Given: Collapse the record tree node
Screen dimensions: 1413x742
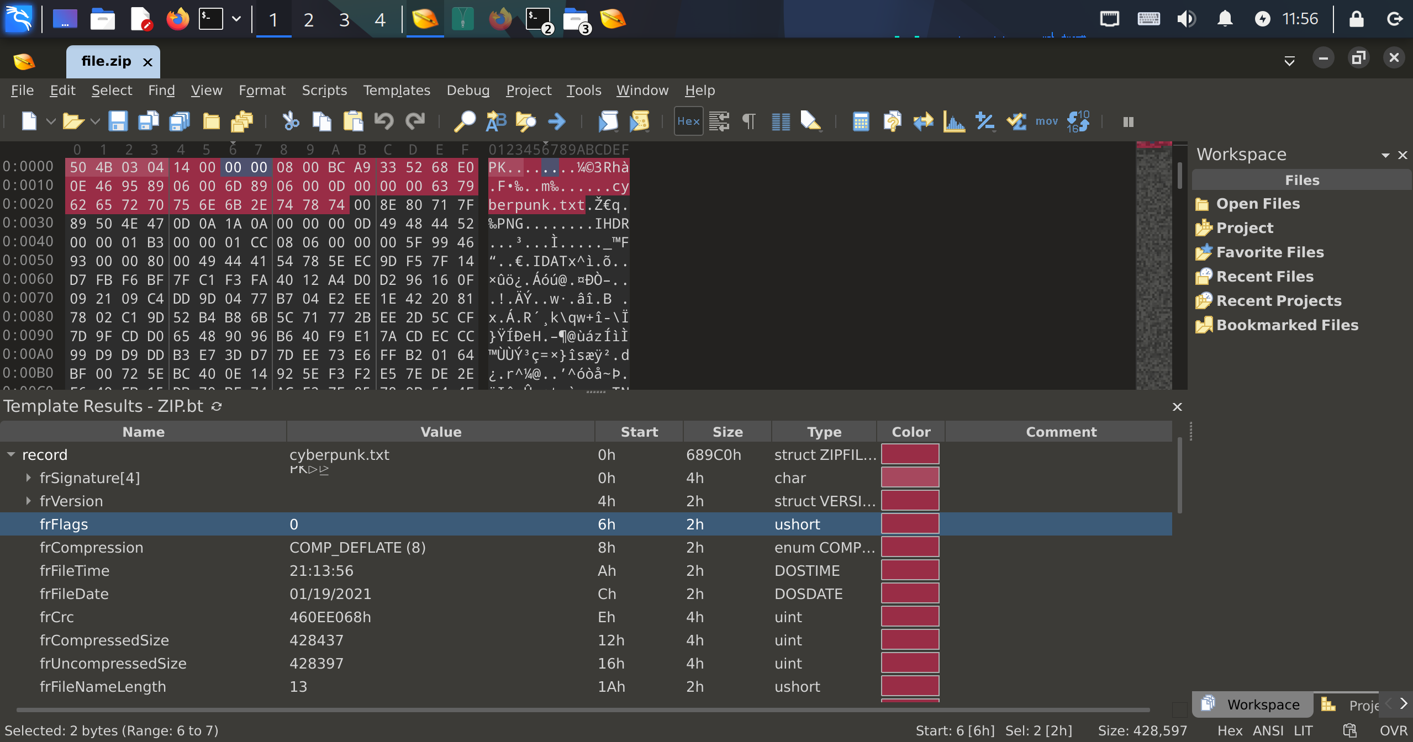Looking at the screenshot, I should coord(11,455).
